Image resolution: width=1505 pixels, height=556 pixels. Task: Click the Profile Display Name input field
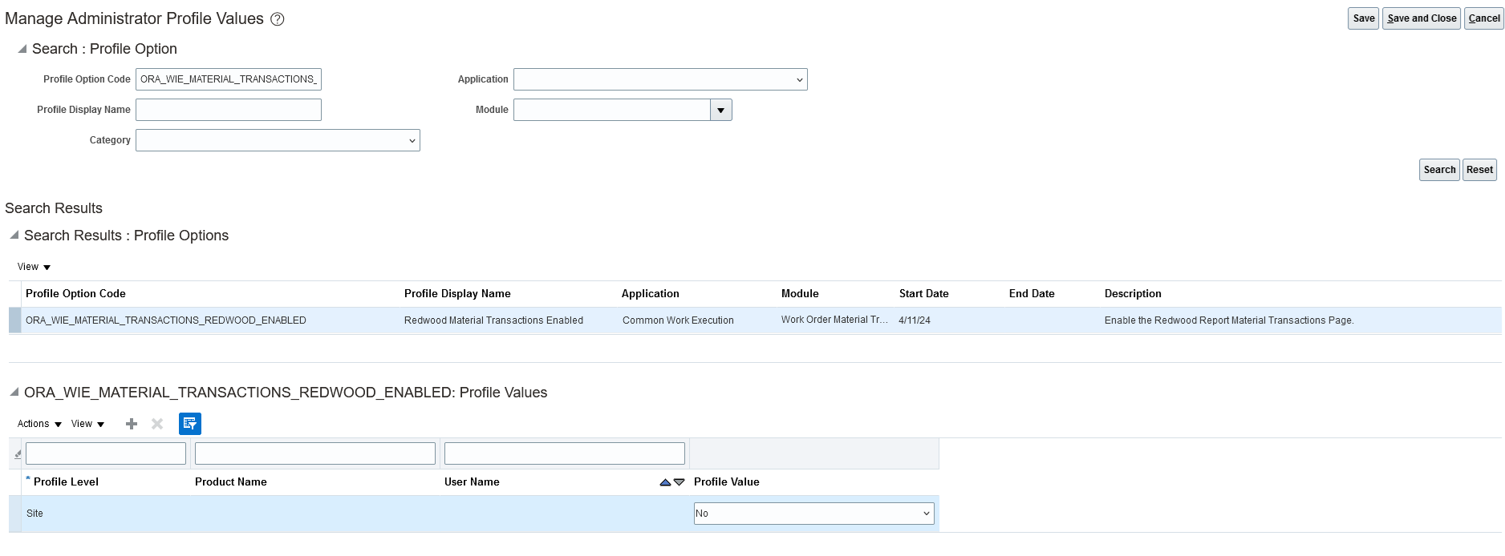(x=229, y=110)
